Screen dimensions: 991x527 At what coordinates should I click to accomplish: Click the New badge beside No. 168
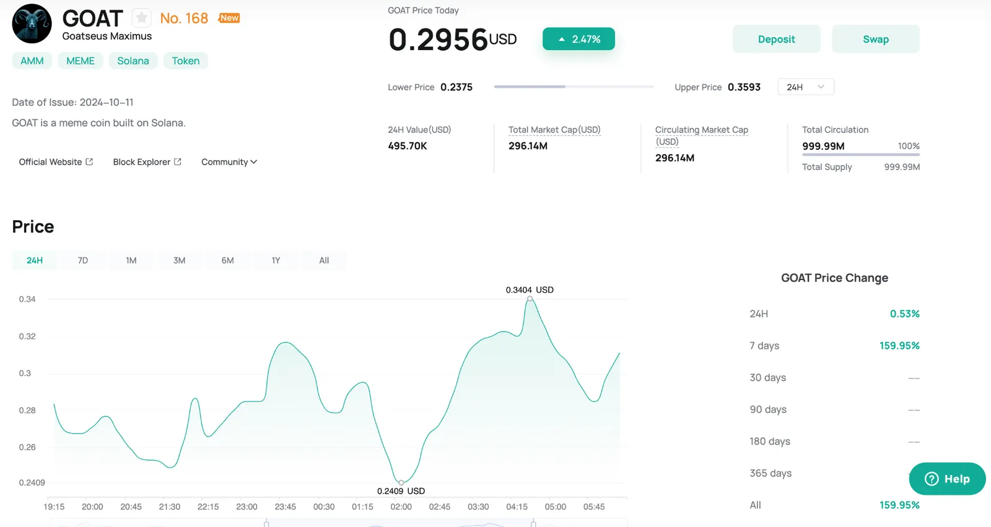point(229,18)
